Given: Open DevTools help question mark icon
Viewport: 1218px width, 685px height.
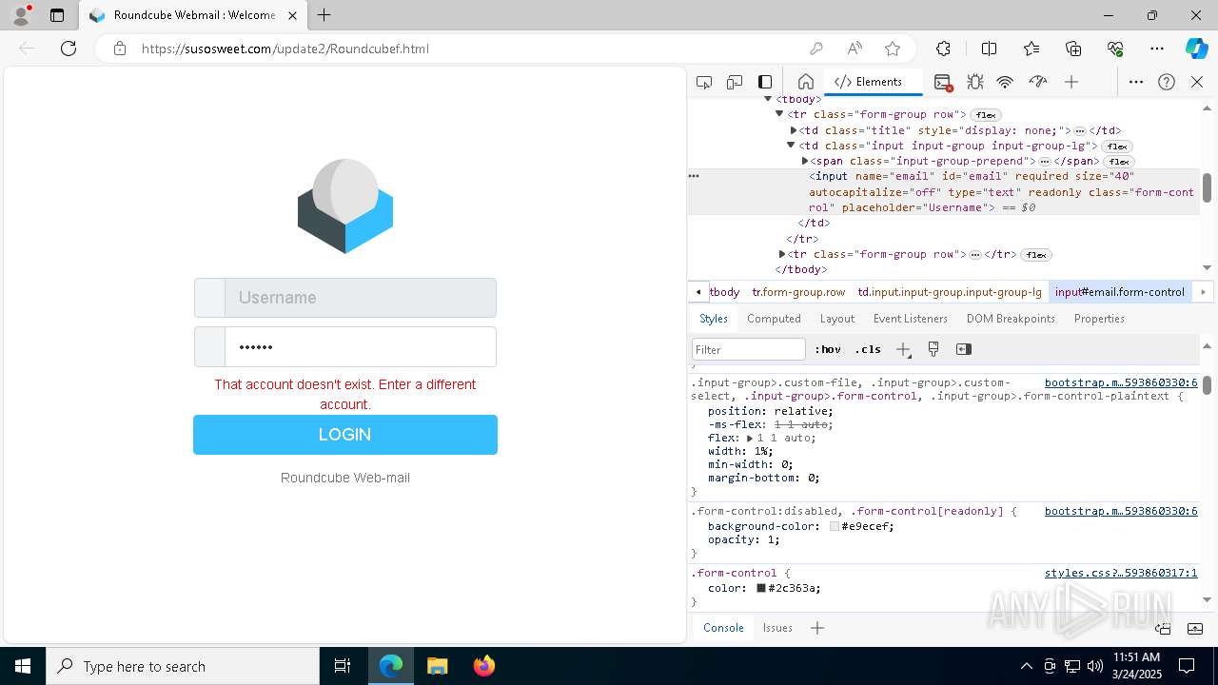Looking at the screenshot, I should (1167, 82).
